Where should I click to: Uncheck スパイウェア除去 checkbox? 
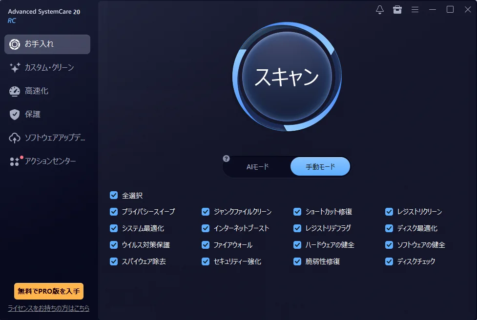114,261
